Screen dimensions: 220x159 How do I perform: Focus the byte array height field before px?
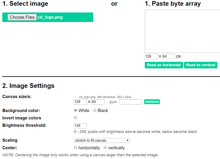pos(168,56)
